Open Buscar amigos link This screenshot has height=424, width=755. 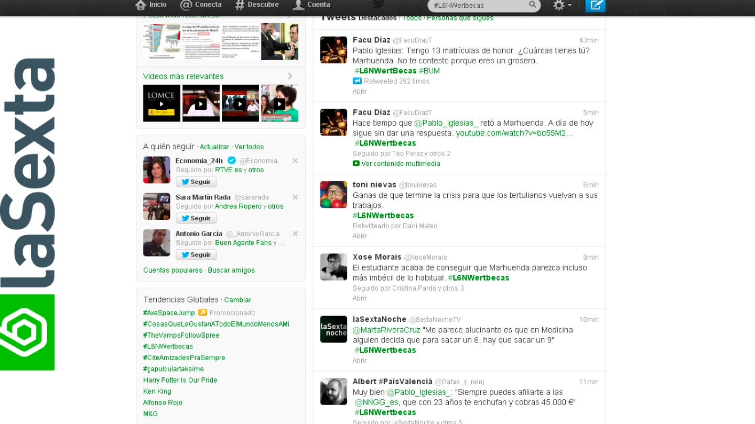point(231,271)
